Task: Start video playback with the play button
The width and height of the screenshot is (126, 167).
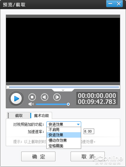Action: point(16,98)
